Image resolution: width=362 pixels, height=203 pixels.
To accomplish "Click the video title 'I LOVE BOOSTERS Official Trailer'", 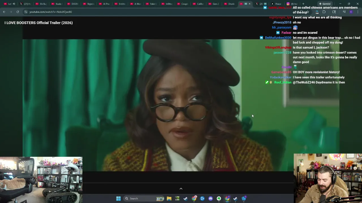I will pyautogui.click(x=38, y=23).
